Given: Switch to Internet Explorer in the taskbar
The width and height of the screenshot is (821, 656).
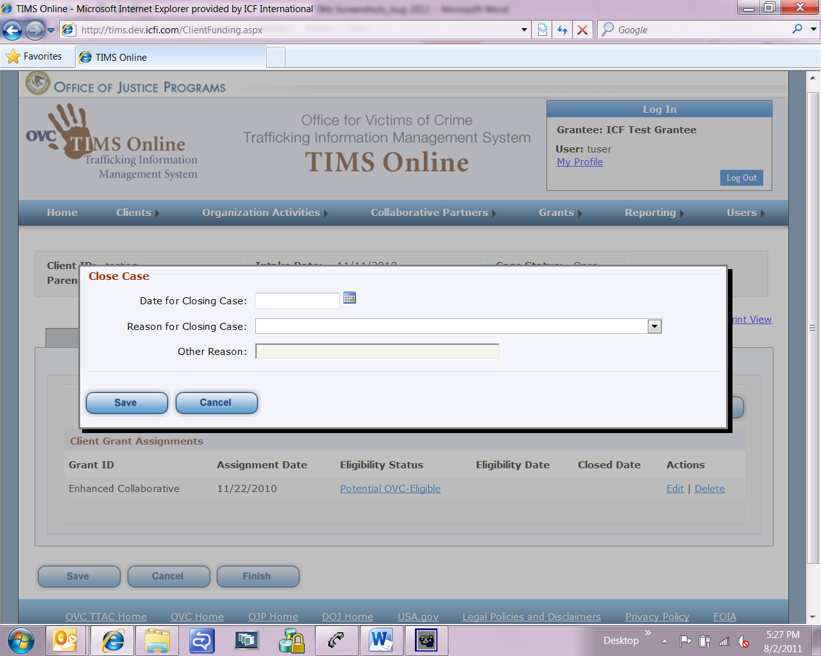Looking at the screenshot, I should 113,640.
